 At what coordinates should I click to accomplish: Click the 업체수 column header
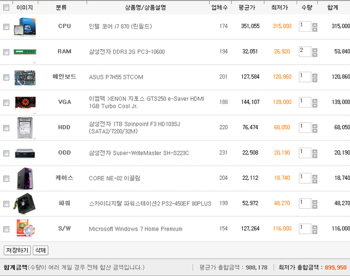pyautogui.click(x=219, y=8)
